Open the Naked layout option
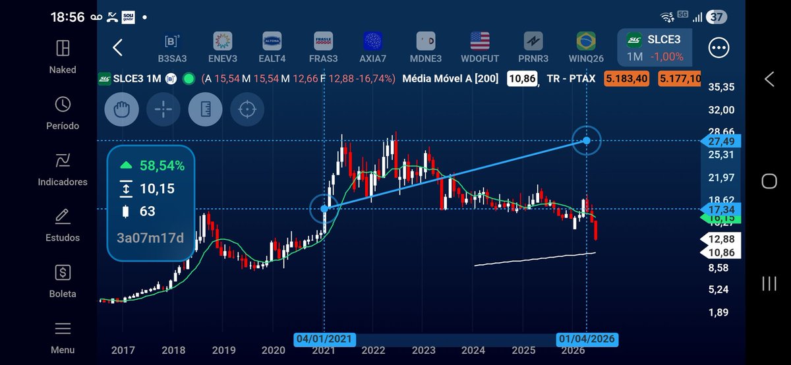 click(x=63, y=56)
